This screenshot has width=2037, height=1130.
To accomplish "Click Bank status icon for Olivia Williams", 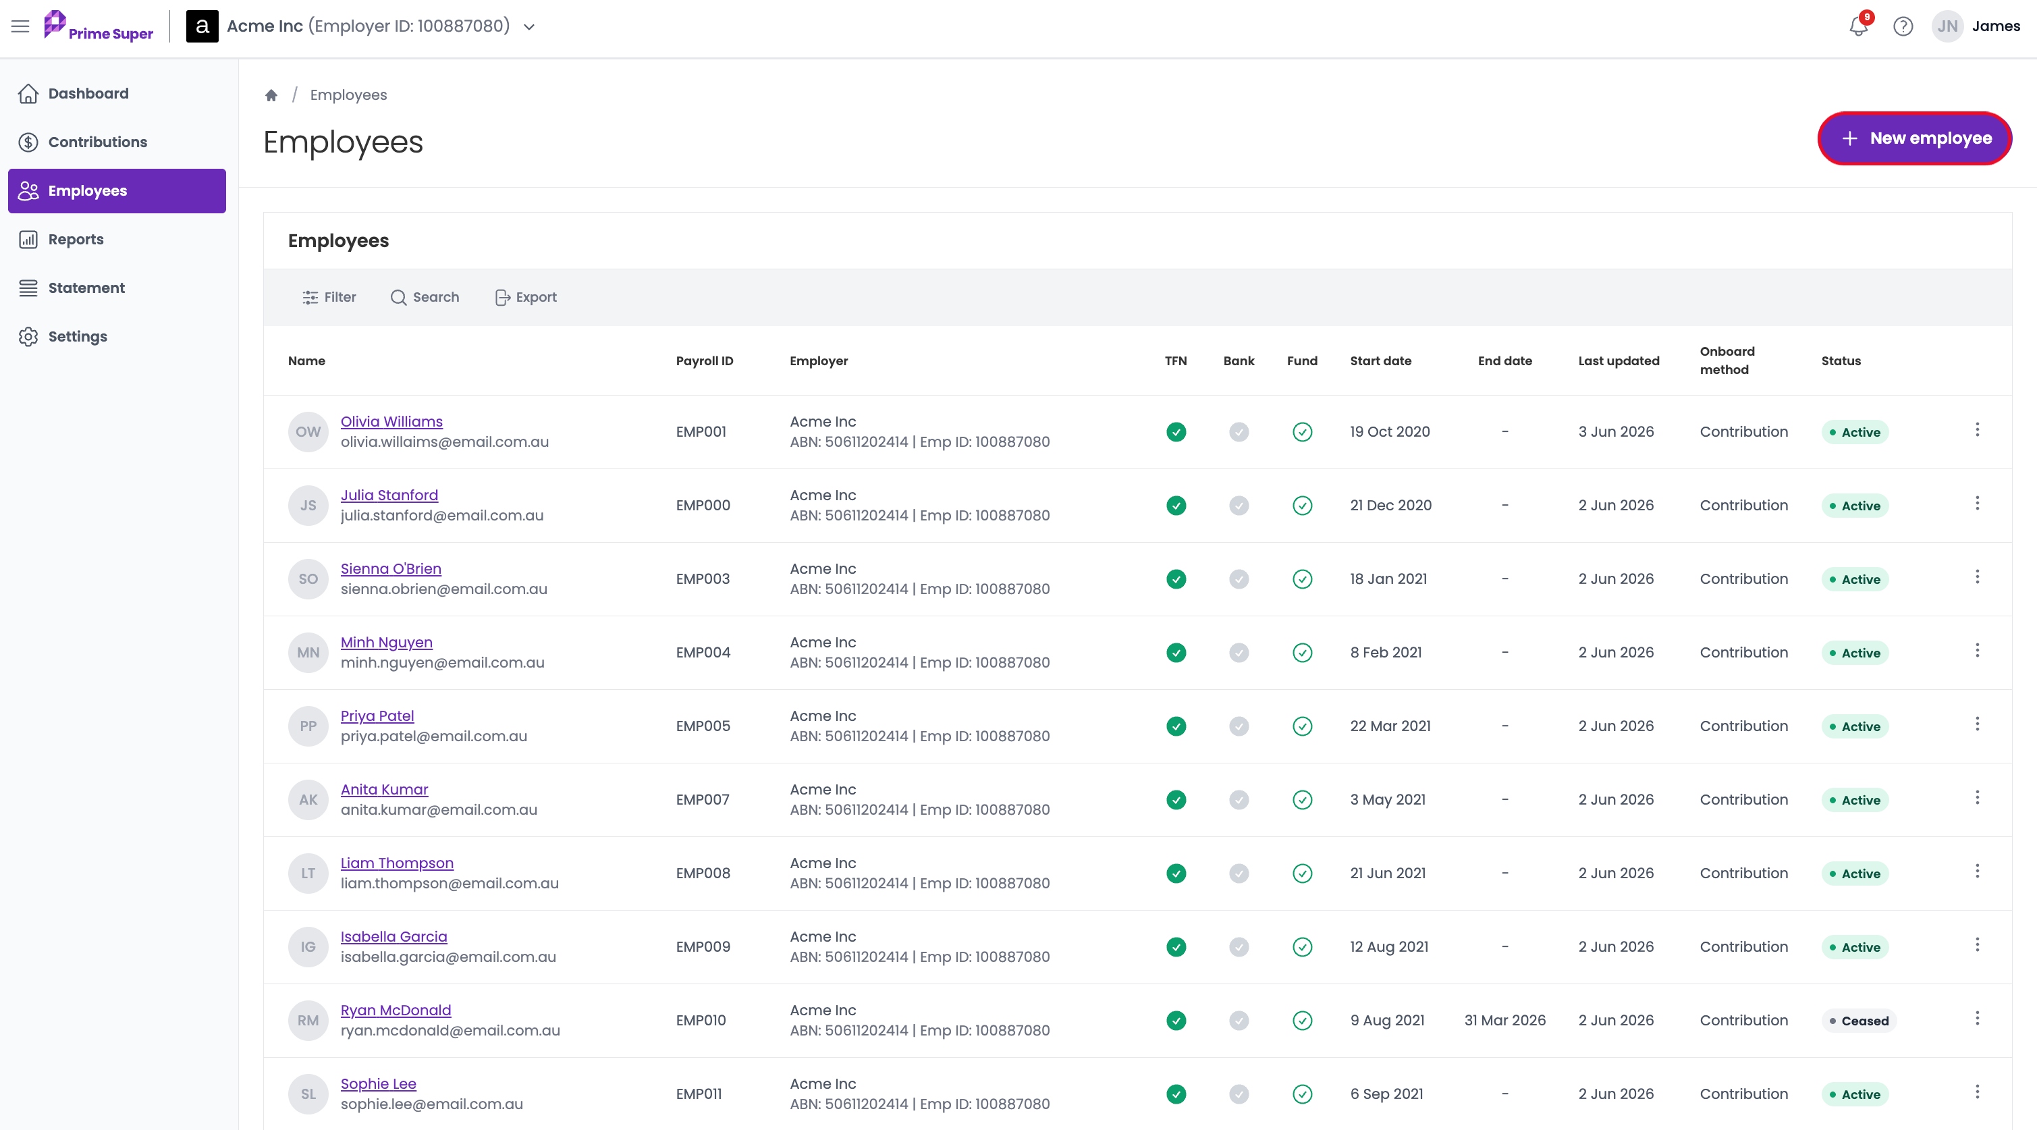I will [x=1239, y=432].
